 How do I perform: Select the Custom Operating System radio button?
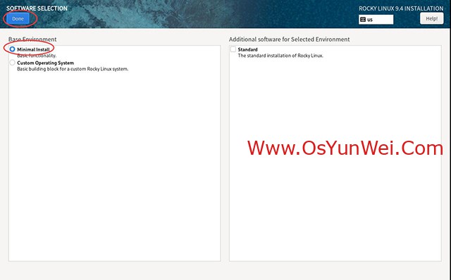pos(12,63)
